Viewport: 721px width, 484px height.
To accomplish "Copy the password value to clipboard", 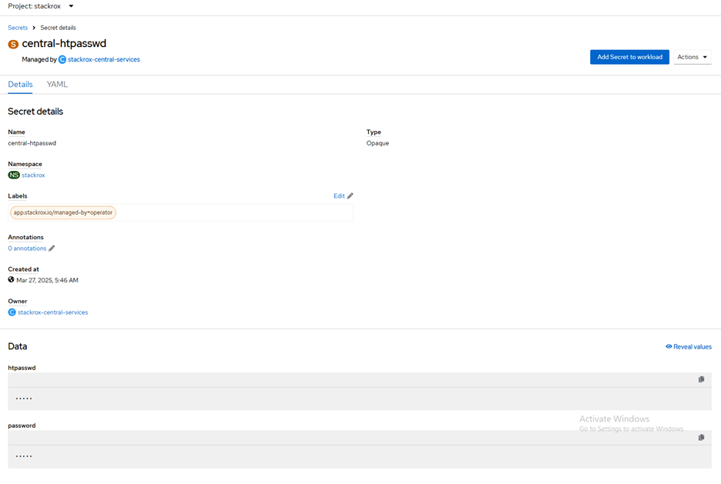I will (701, 437).
